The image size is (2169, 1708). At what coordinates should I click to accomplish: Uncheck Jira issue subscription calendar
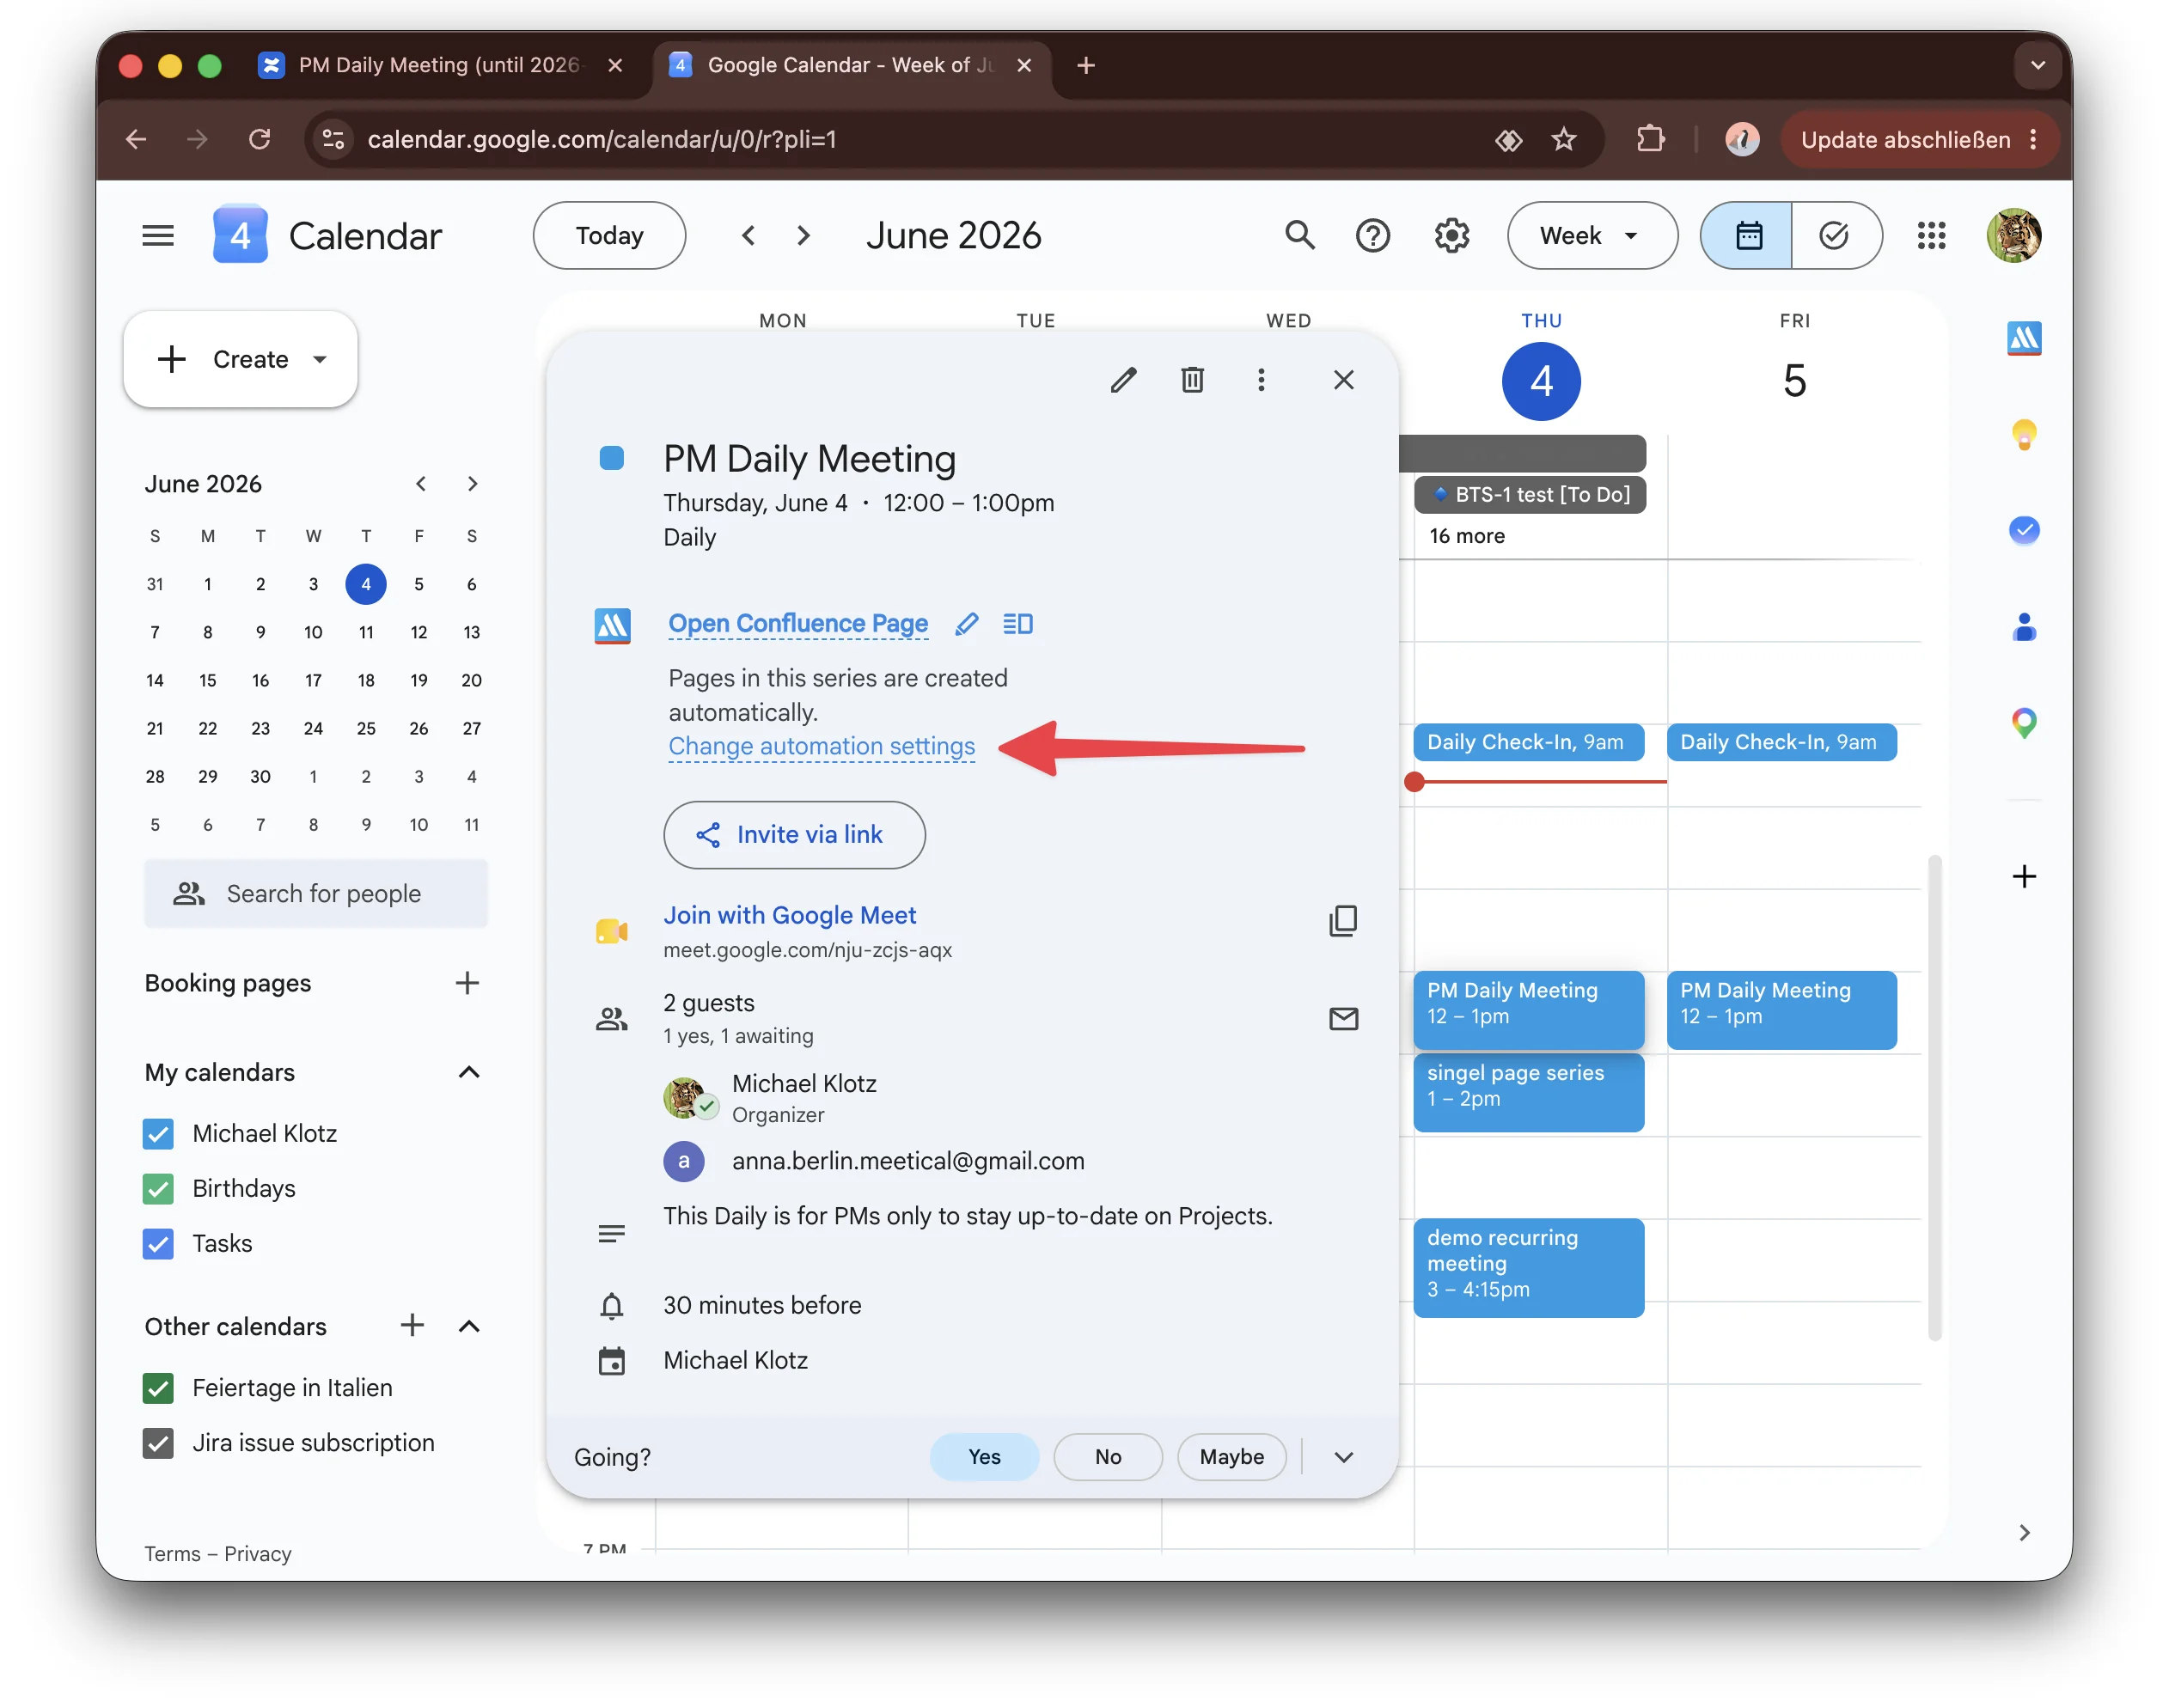pos(158,1443)
